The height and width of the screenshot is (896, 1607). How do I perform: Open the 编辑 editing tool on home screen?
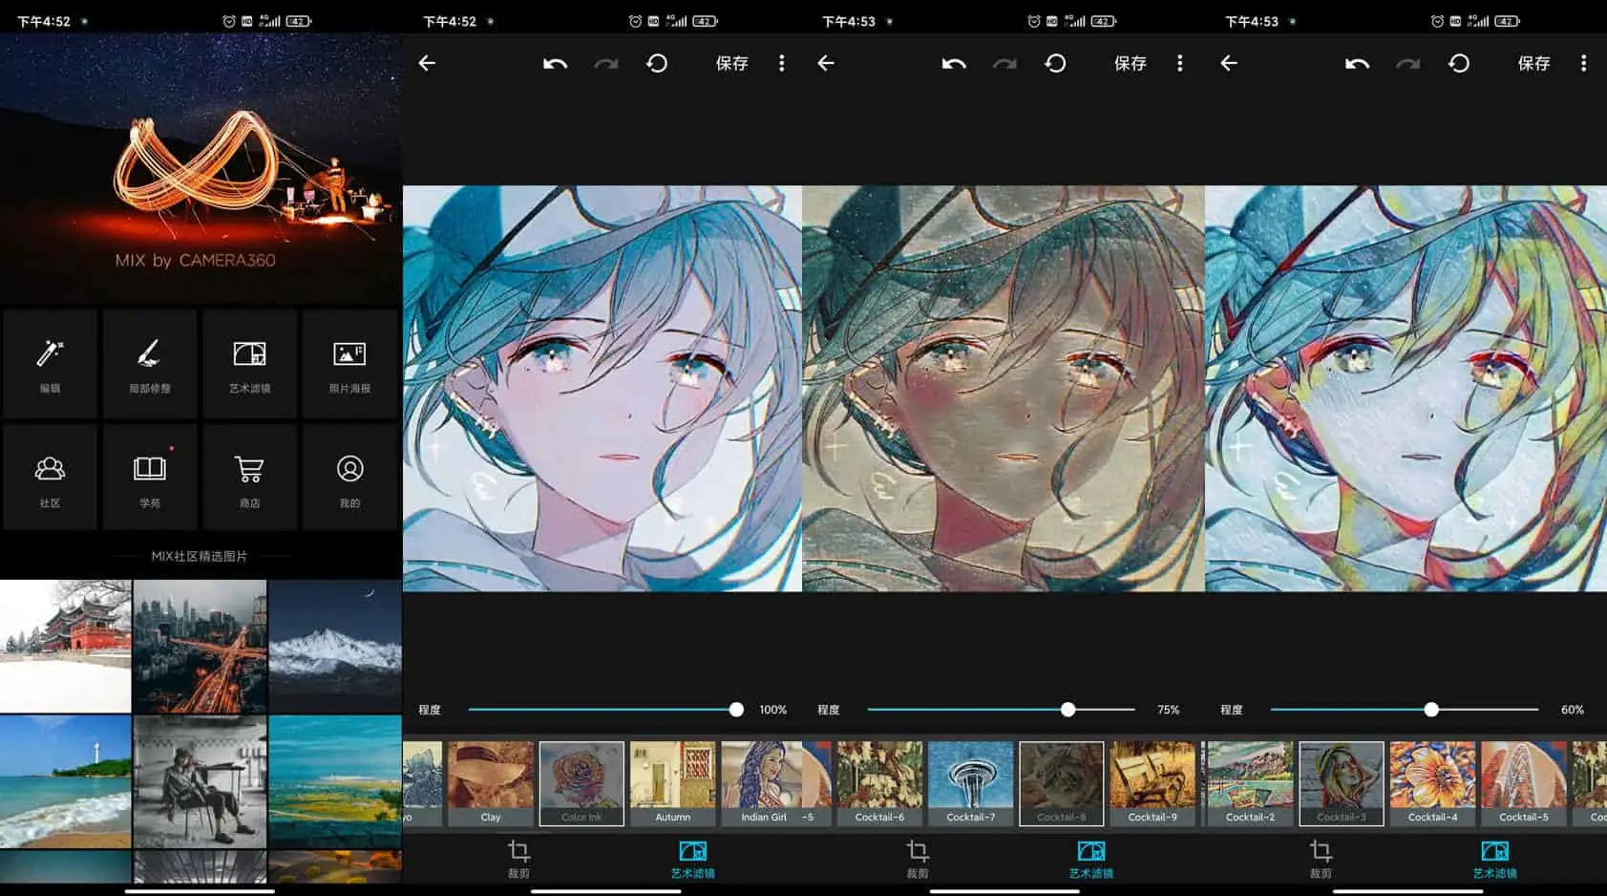[51, 364]
